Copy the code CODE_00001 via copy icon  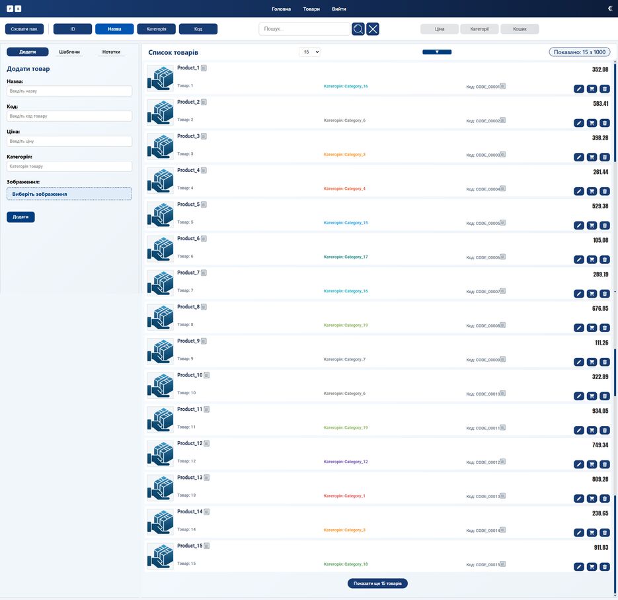pos(502,86)
